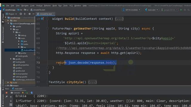Open the Project view selector dropdown
The height and width of the screenshot is (107, 191).
pyautogui.click(x=11, y=14)
